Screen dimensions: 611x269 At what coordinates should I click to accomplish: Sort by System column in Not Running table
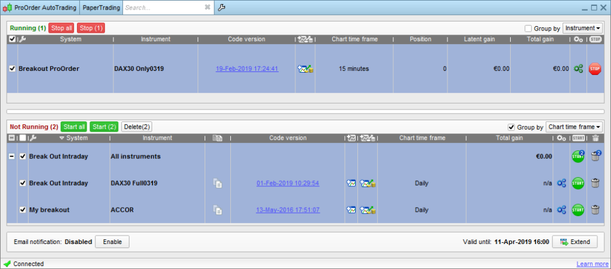pos(73,137)
